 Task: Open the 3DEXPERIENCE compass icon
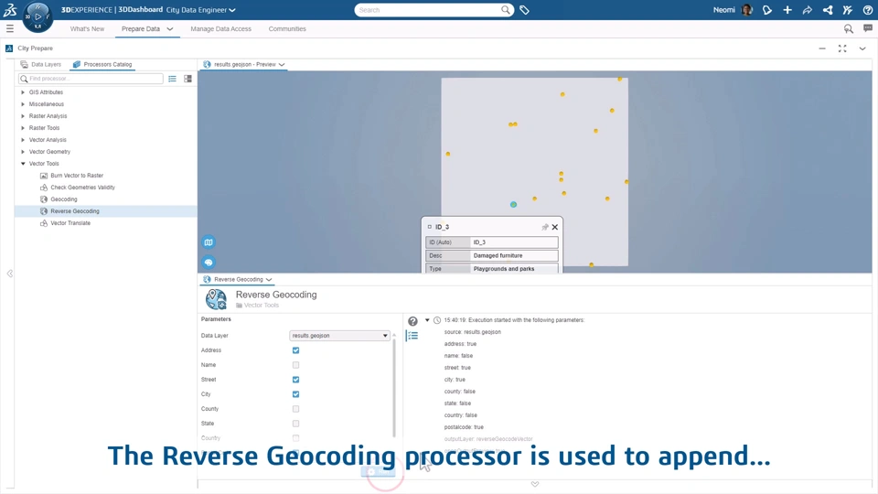pos(37,16)
